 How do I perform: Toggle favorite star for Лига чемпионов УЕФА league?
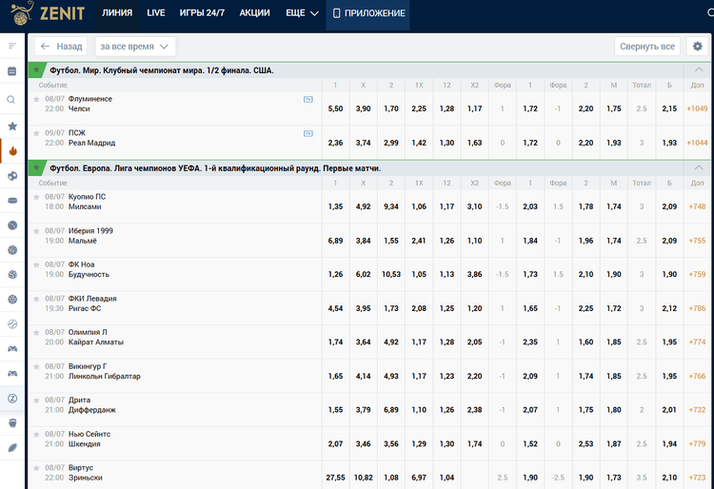pyautogui.click(x=37, y=168)
